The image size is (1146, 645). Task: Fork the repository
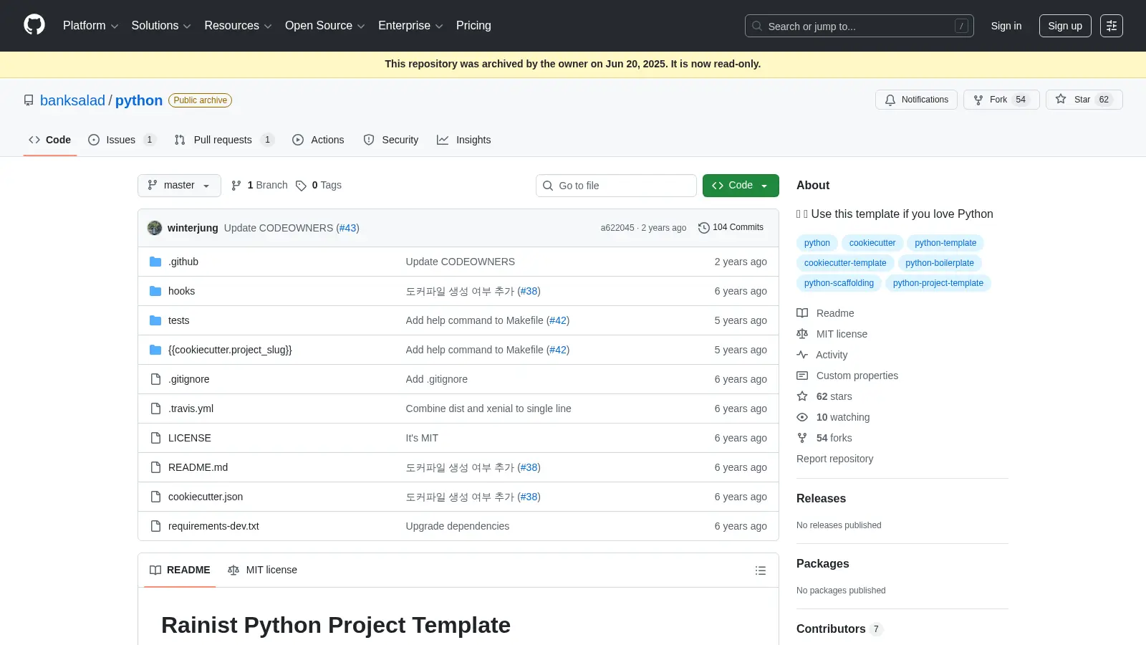click(1001, 100)
